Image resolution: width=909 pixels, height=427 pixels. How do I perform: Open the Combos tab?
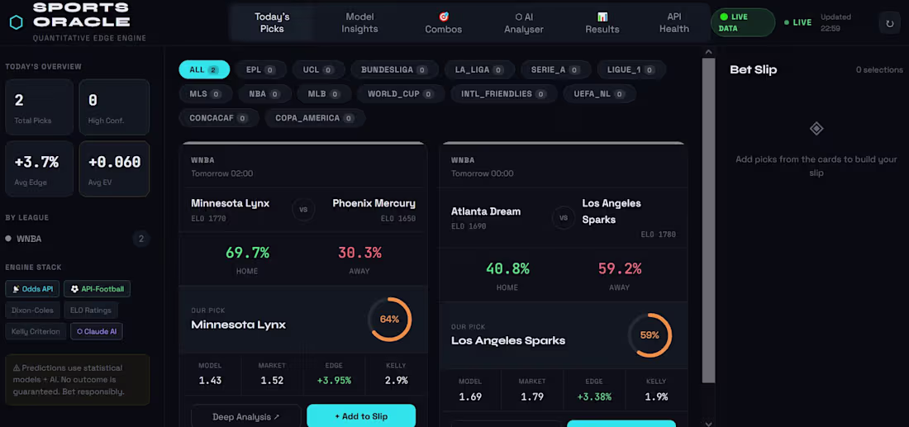pyautogui.click(x=444, y=23)
